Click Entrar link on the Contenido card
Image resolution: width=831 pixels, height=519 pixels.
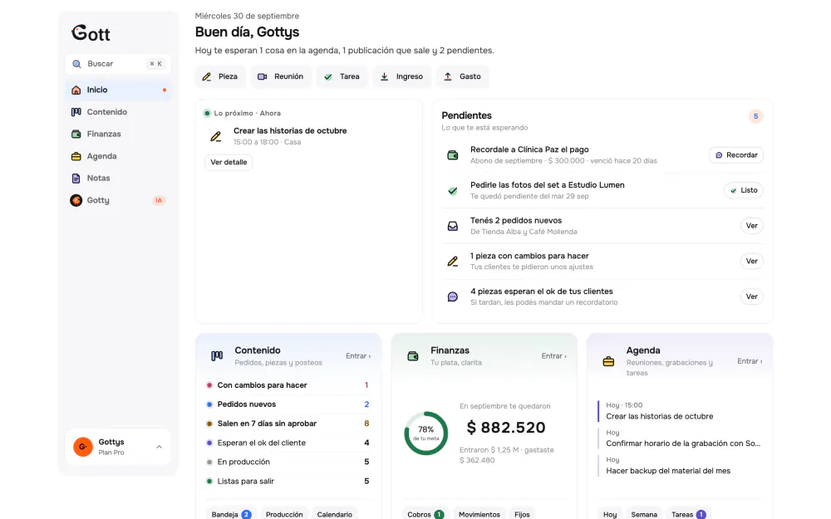pyautogui.click(x=358, y=356)
